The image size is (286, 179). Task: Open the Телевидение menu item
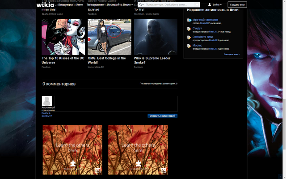[x=95, y=4]
